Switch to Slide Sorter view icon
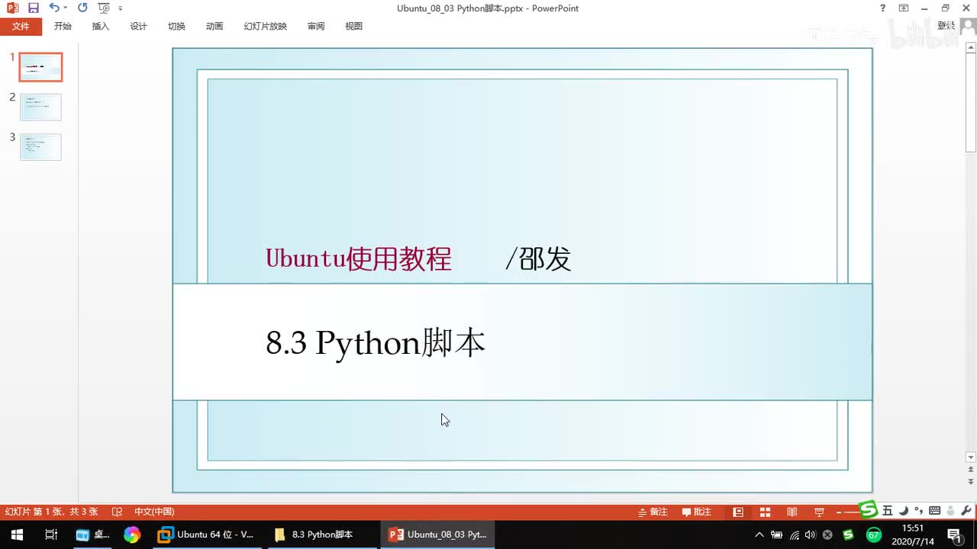977x549 pixels. tap(765, 512)
